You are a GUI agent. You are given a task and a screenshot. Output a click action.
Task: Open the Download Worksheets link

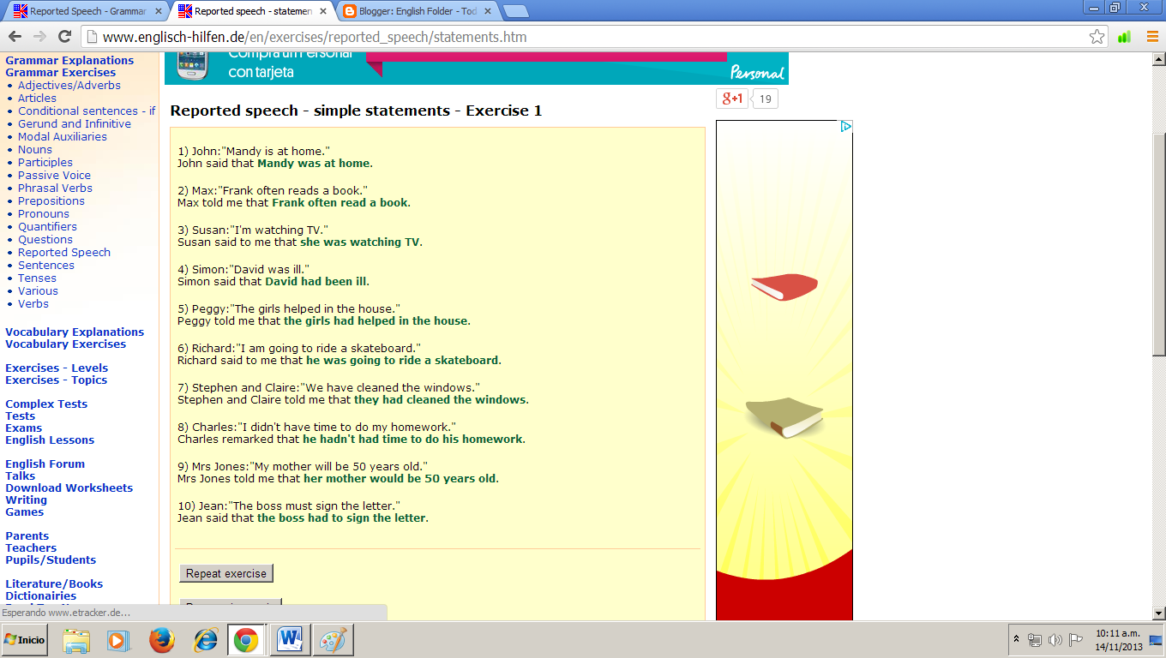pos(69,488)
